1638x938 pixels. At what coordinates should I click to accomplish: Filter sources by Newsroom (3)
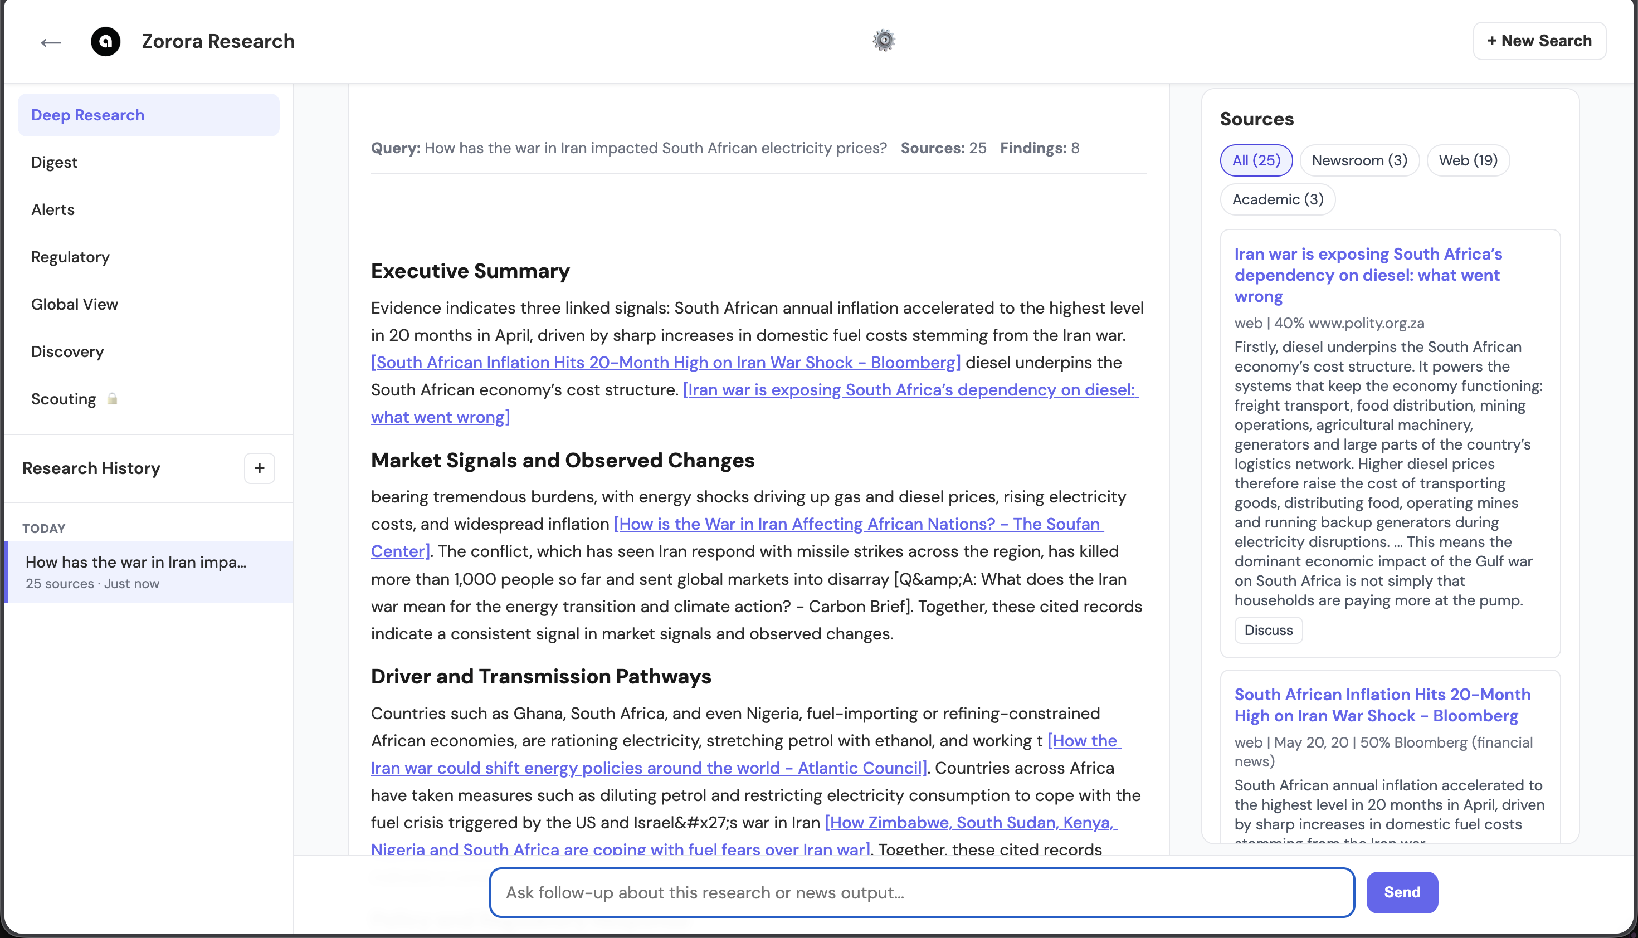coord(1359,160)
